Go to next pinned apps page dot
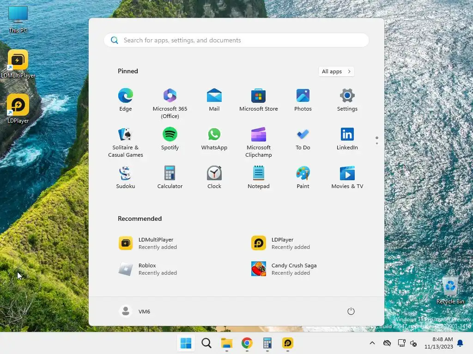The image size is (473, 354). 377,143
